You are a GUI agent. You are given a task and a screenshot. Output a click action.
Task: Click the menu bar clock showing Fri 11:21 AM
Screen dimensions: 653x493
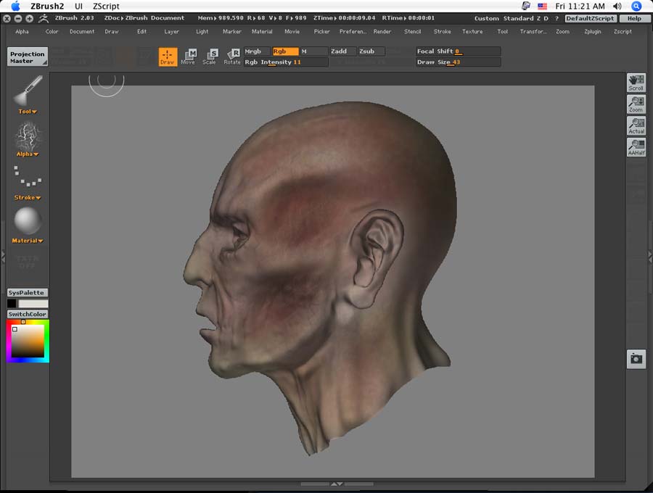point(580,7)
